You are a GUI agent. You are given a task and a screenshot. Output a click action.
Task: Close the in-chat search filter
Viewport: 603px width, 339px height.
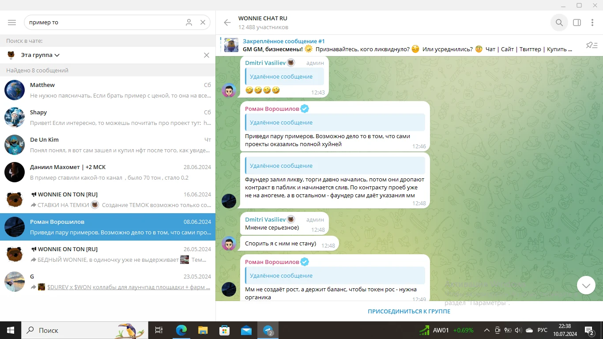click(206, 55)
